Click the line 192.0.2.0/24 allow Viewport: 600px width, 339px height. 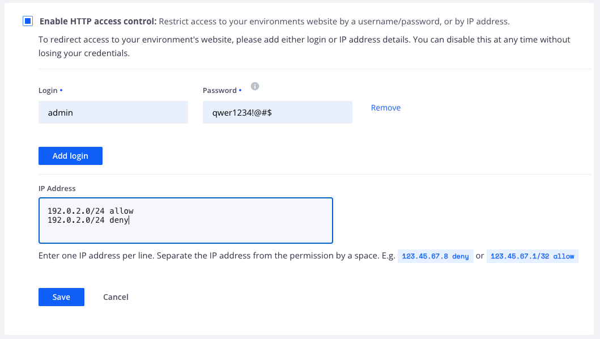pyautogui.click(x=91, y=210)
